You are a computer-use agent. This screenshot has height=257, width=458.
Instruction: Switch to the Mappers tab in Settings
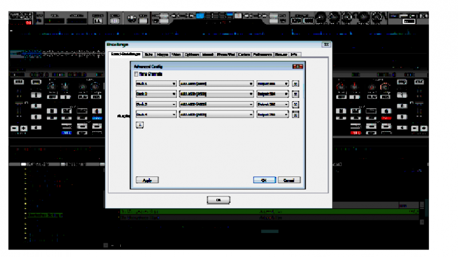point(163,54)
